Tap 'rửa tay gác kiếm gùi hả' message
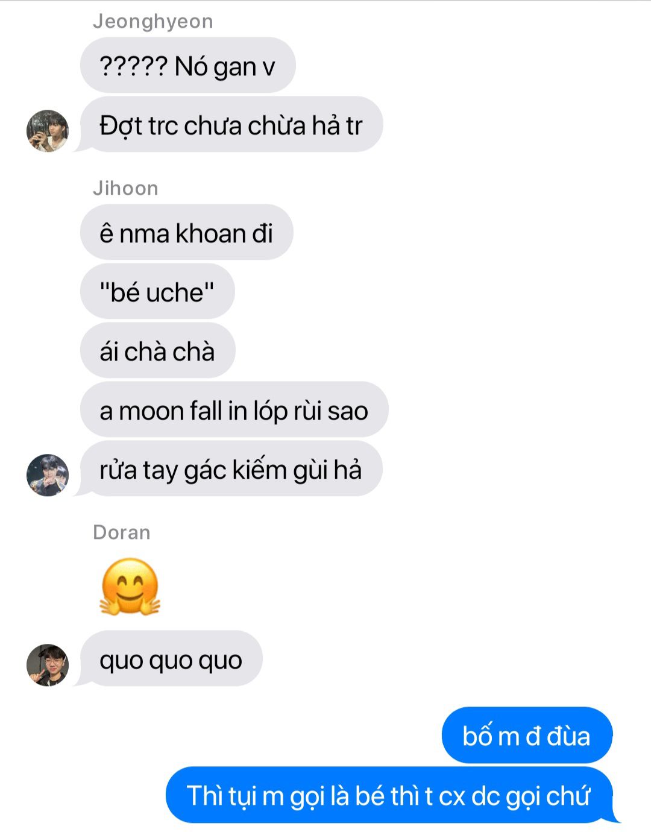The image size is (651, 832). point(231,468)
